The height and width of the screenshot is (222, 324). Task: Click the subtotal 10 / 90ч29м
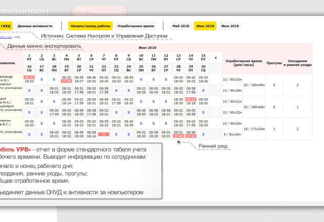(x=232, y=90)
